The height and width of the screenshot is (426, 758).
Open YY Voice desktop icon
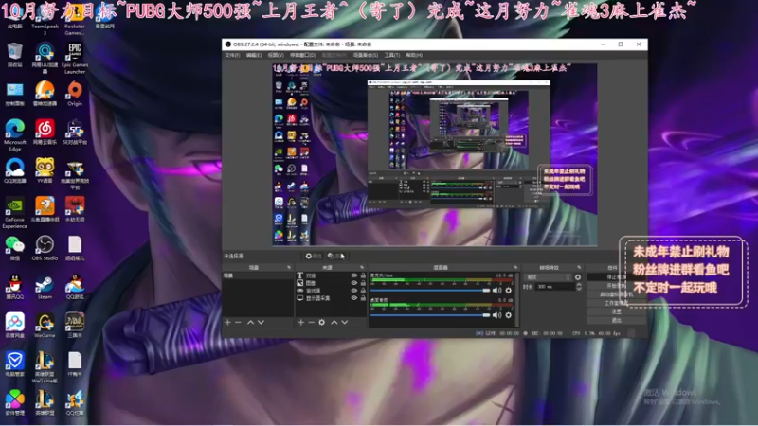pyautogui.click(x=45, y=170)
